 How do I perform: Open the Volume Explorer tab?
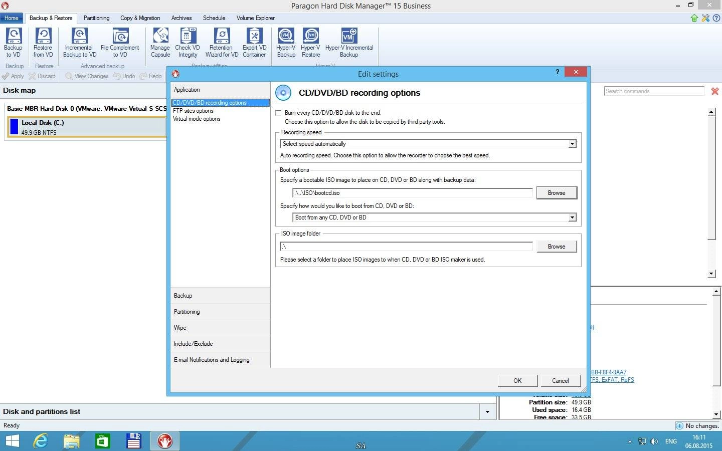256,18
